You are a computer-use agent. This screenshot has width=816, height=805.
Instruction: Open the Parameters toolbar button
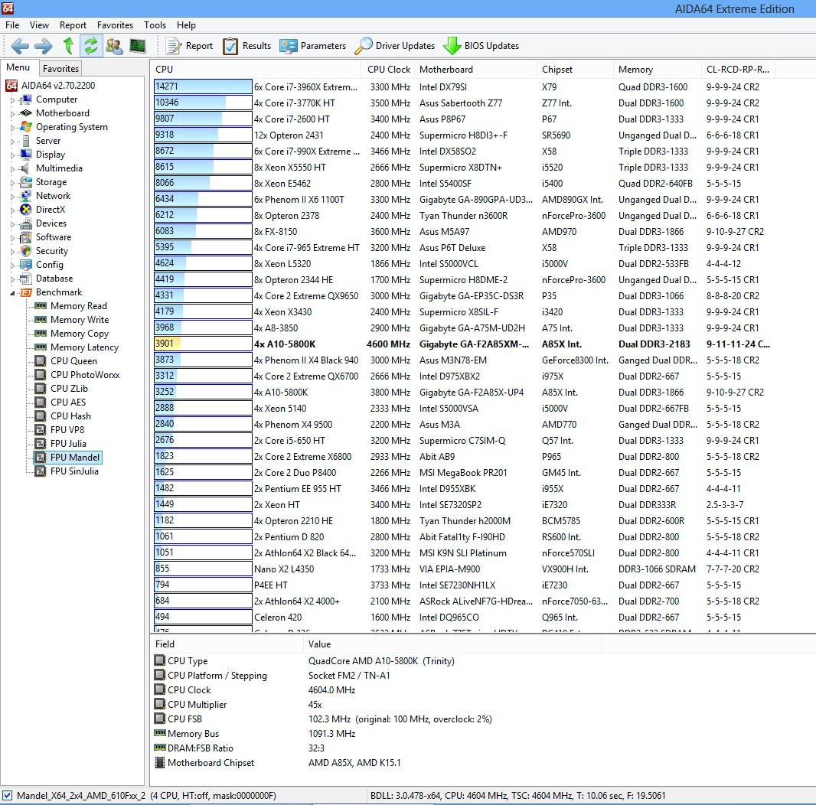(x=312, y=46)
